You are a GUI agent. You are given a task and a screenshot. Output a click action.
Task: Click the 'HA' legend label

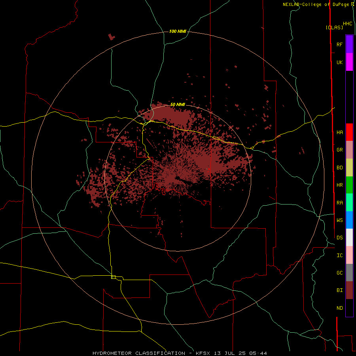[x=339, y=132]
